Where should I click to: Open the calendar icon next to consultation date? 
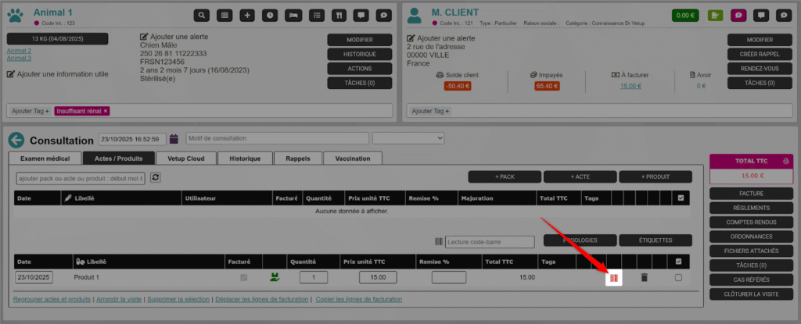(174, 139)
